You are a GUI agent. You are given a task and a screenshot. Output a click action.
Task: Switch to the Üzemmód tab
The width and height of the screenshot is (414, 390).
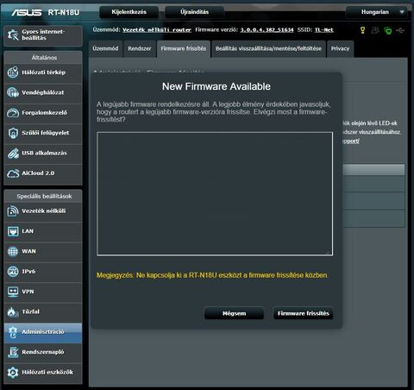click(105, 48)
